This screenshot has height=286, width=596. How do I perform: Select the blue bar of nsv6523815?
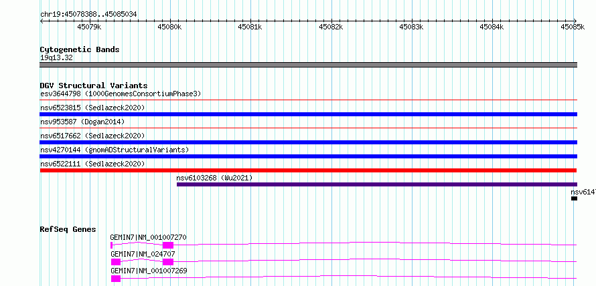click(x=309, y=114)
